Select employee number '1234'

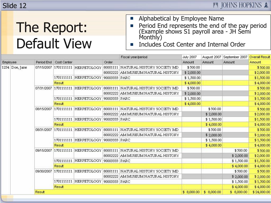pyautogui.click(x=5, y=67)
